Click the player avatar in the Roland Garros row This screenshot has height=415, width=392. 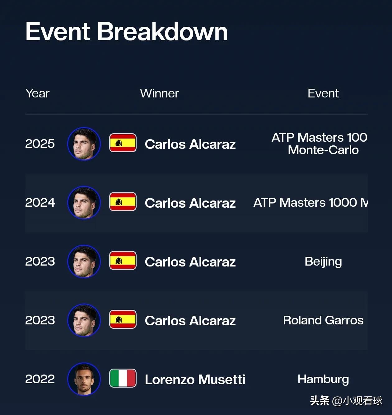point(84,320)
